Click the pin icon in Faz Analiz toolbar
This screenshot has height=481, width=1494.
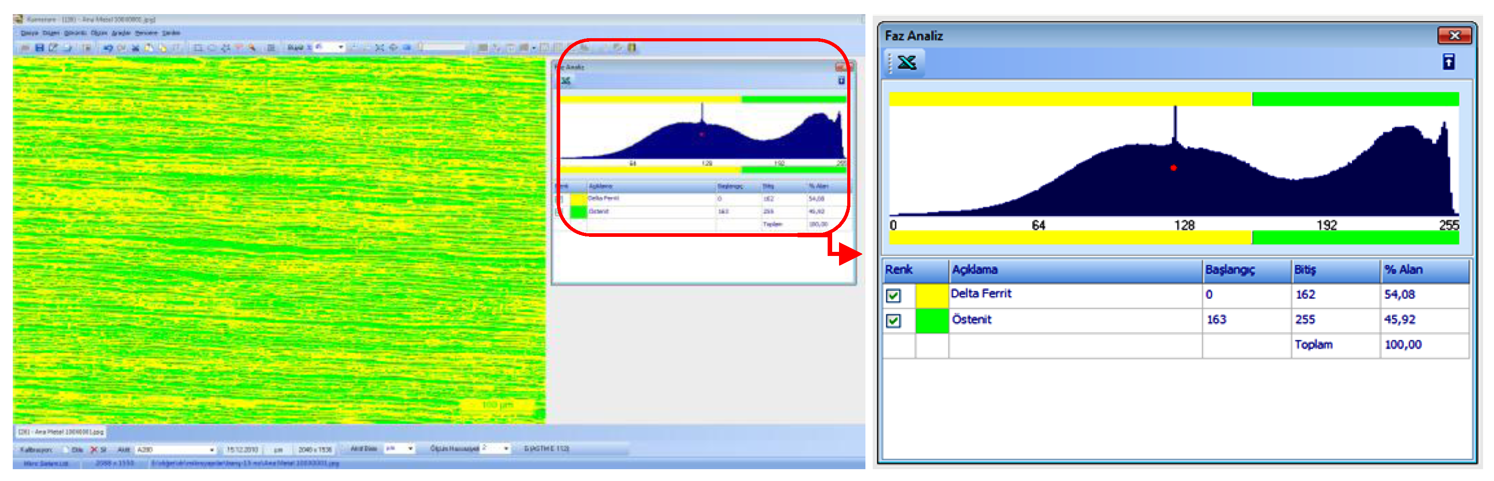[x=1448, y=62]
